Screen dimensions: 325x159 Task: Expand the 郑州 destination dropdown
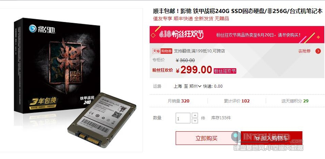pyautogui.click(x=199, y=86)
